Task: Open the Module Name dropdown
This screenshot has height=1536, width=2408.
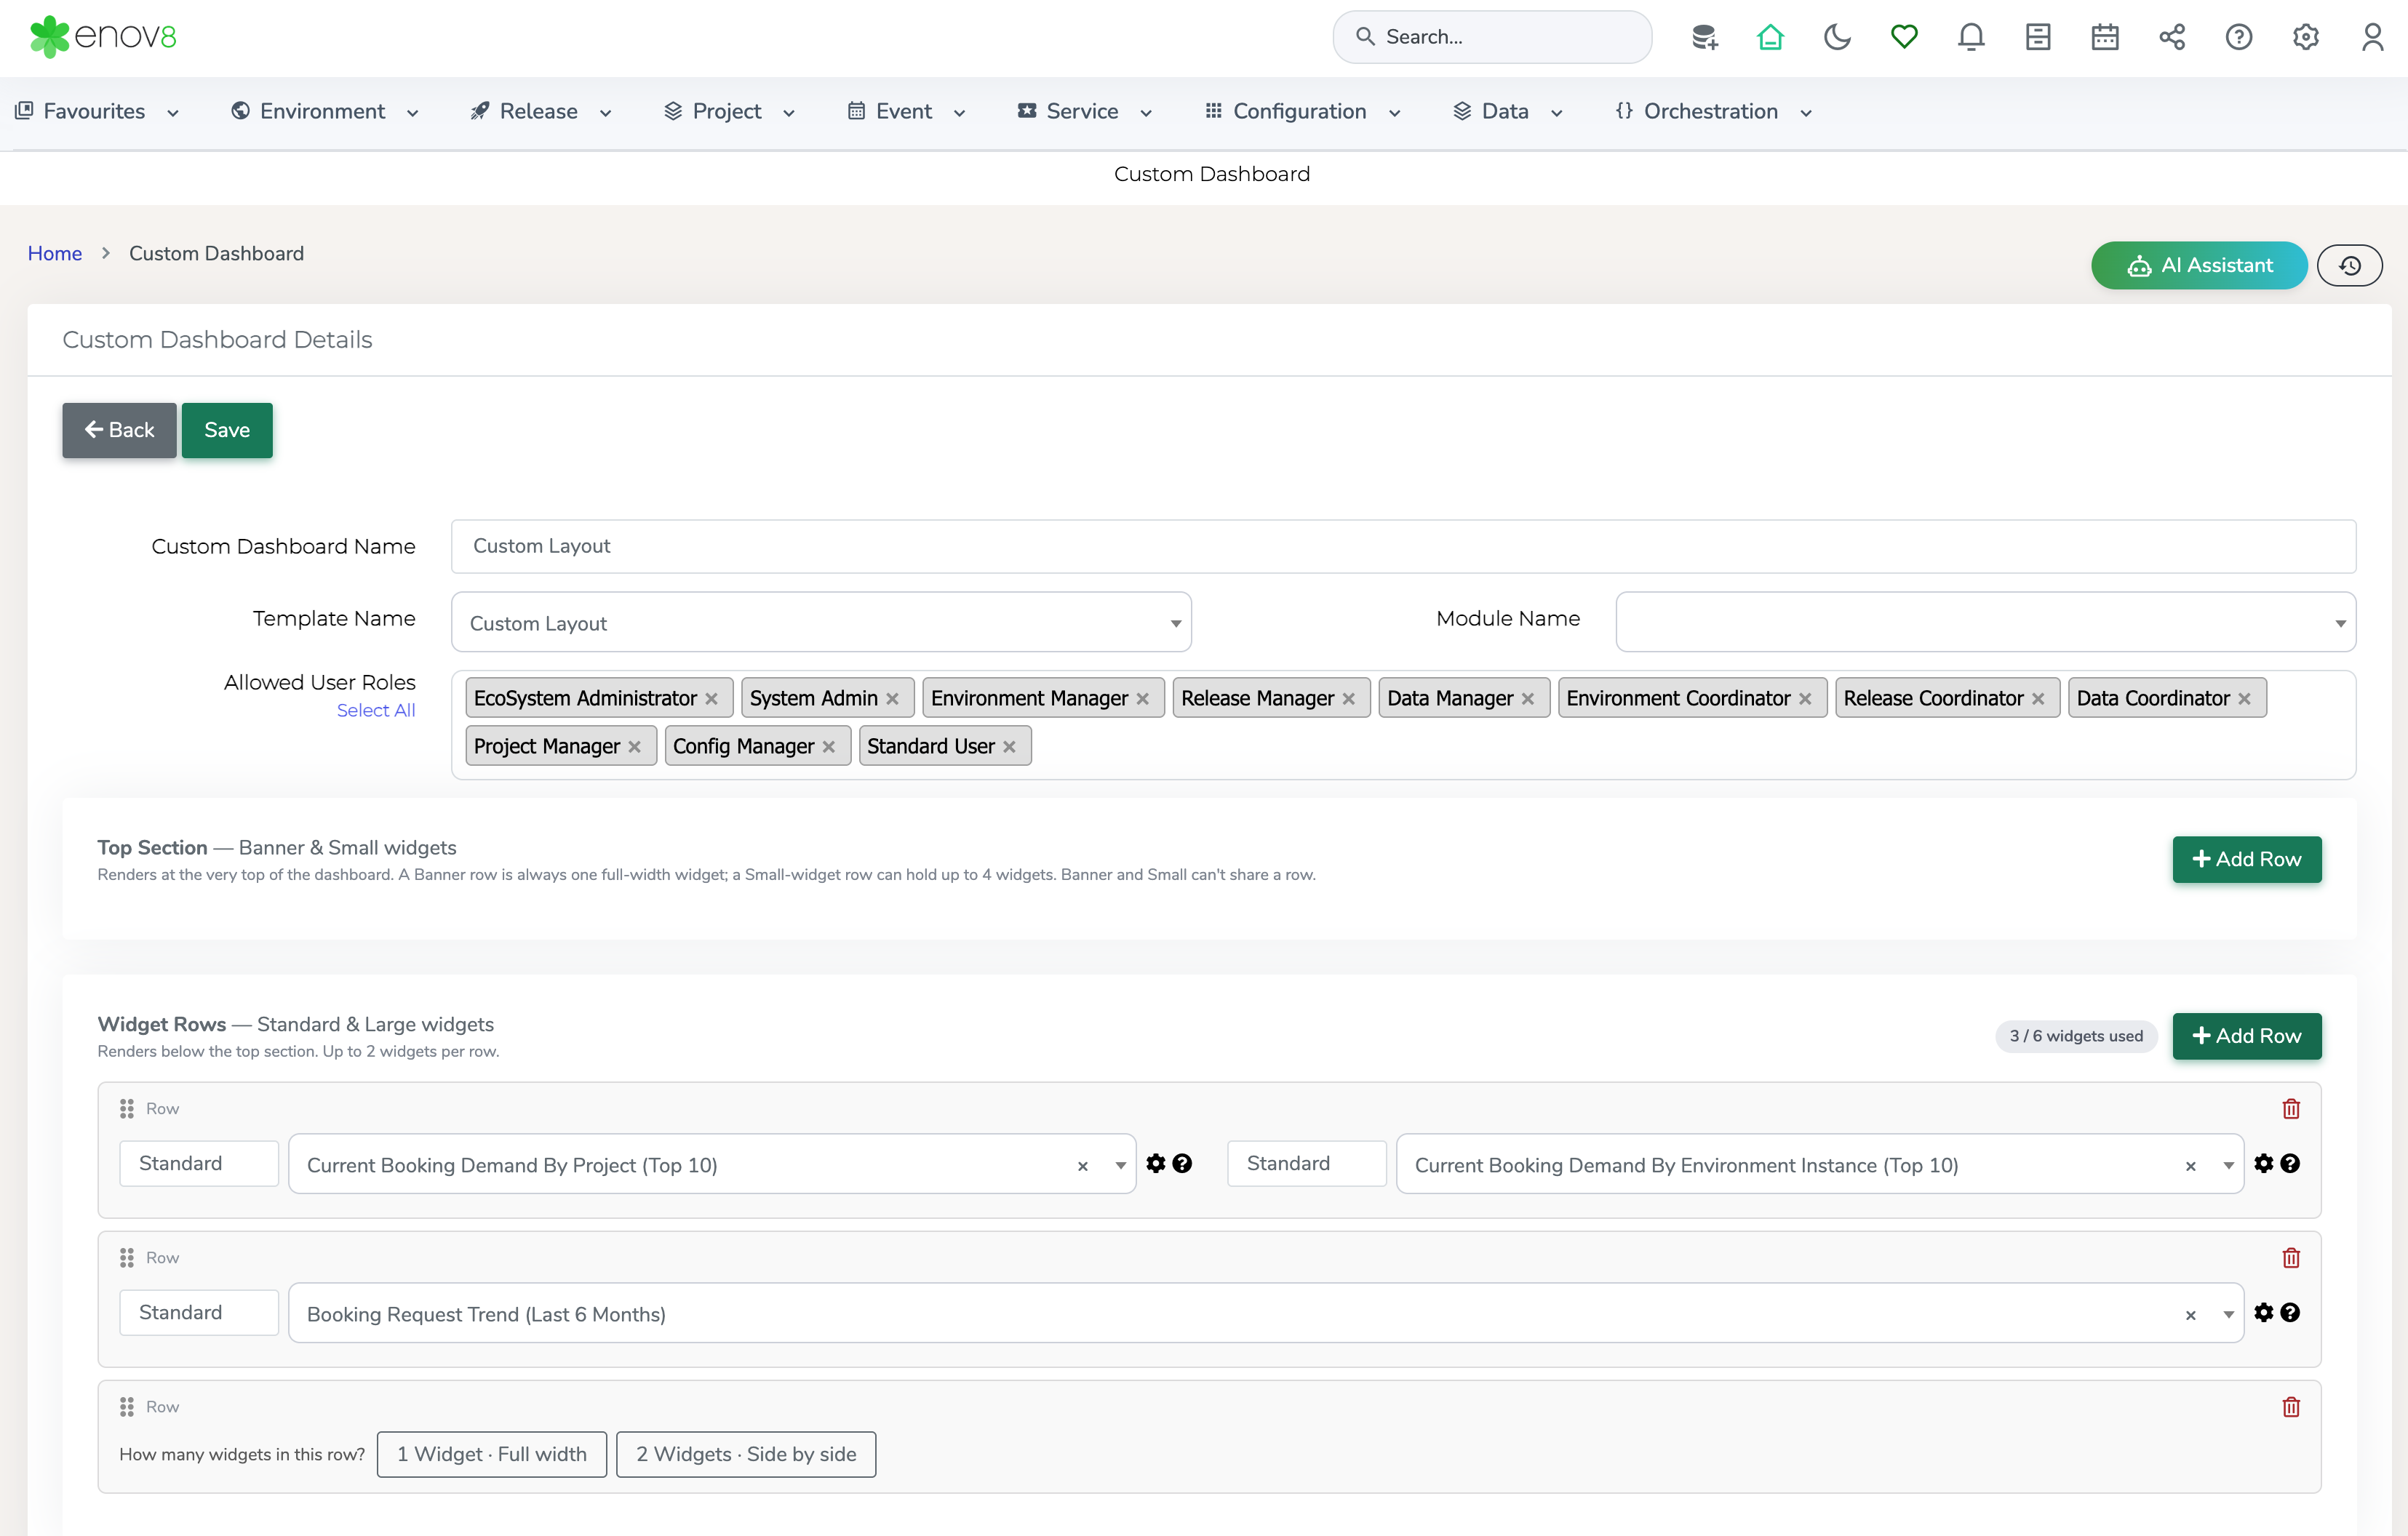Action: click(x=1985, y=622)
